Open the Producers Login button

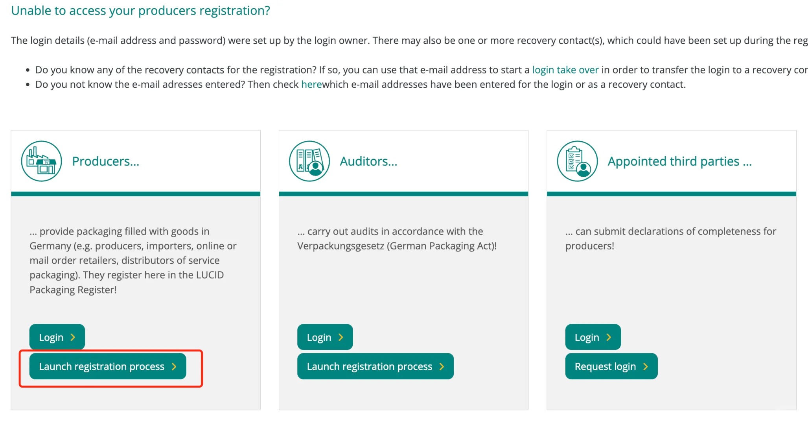point(57,337)
